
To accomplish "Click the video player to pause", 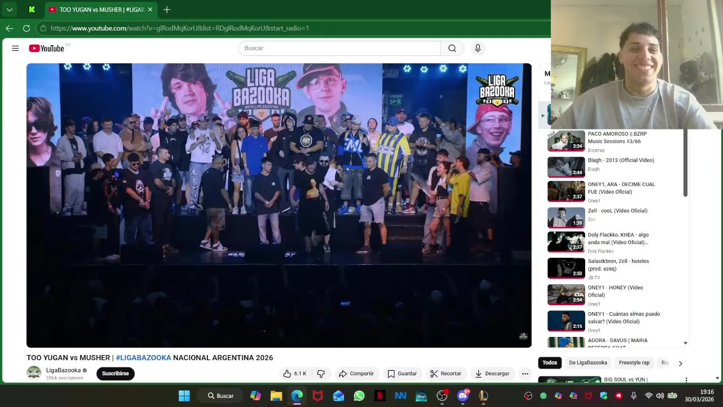I will pos(279,205).
